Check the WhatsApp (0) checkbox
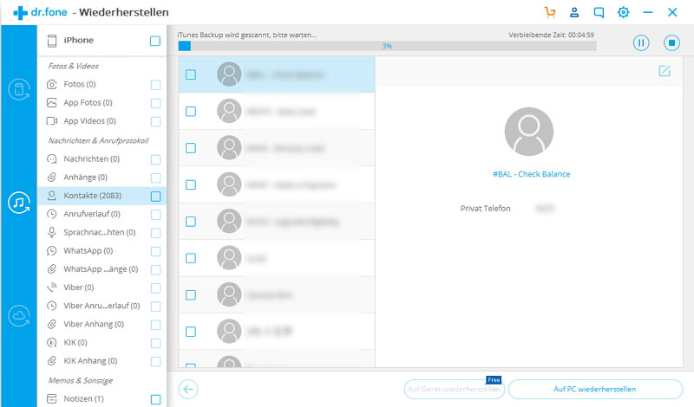694x407 pixels. [155, 251]
